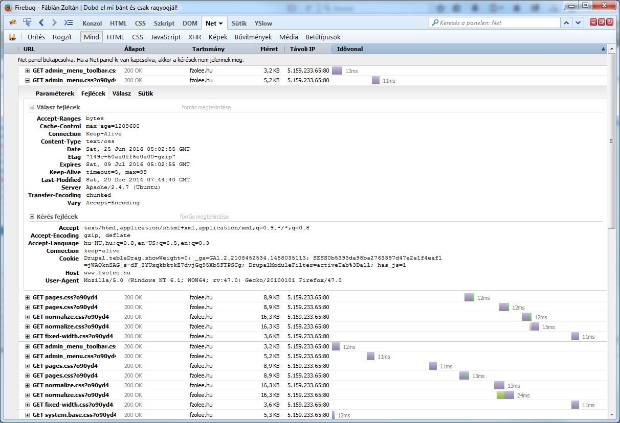Click the magnifier icon in search box
620x423 pixels.
[x=436, y=23]
